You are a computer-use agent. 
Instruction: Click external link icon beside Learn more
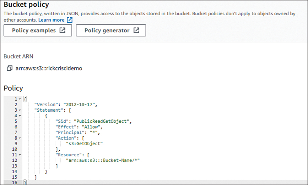pyautogui.click(x=70, y=20)
